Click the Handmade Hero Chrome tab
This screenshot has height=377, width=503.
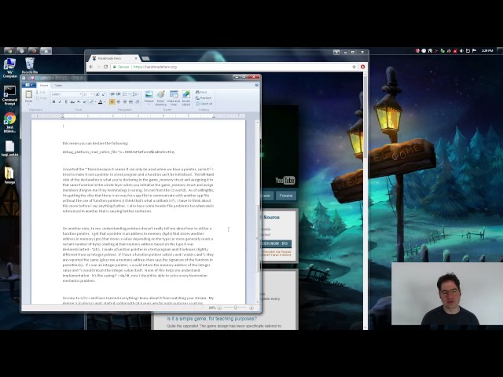[115, 58]
